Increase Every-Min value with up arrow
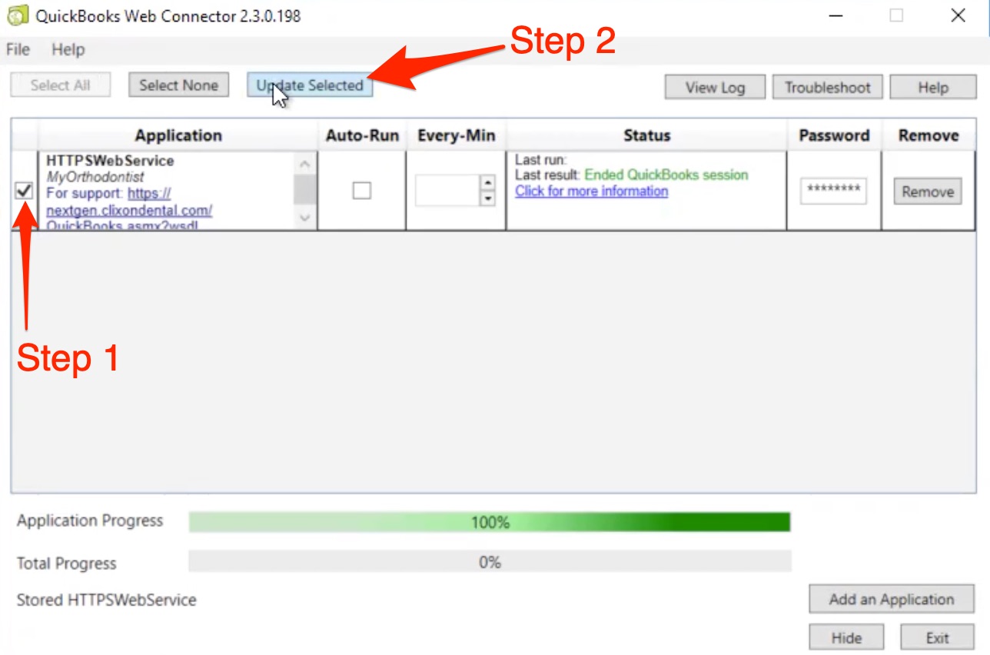Image resolution: width=990 pixels, height=655 pixels. coord(487,183)
